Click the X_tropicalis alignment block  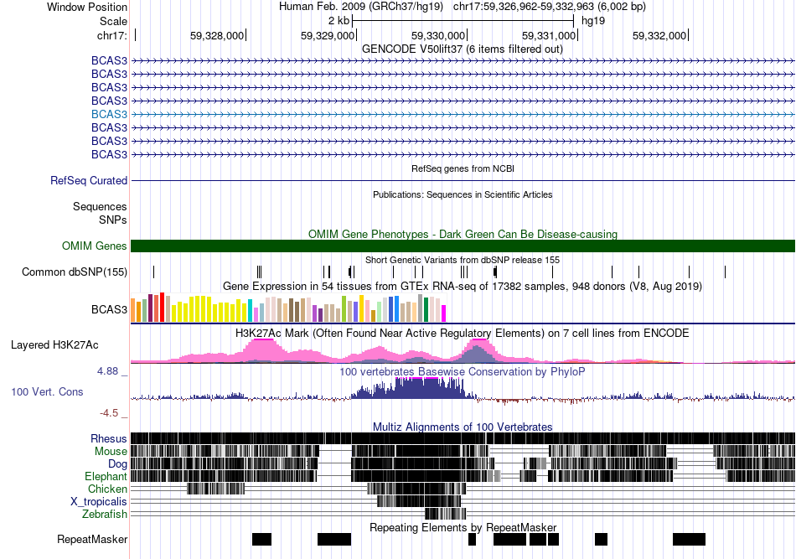(x=419, y=501)
